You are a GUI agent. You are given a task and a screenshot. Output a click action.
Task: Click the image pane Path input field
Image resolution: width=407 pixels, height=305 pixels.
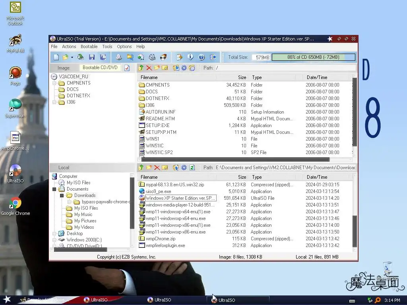point(285,68)
